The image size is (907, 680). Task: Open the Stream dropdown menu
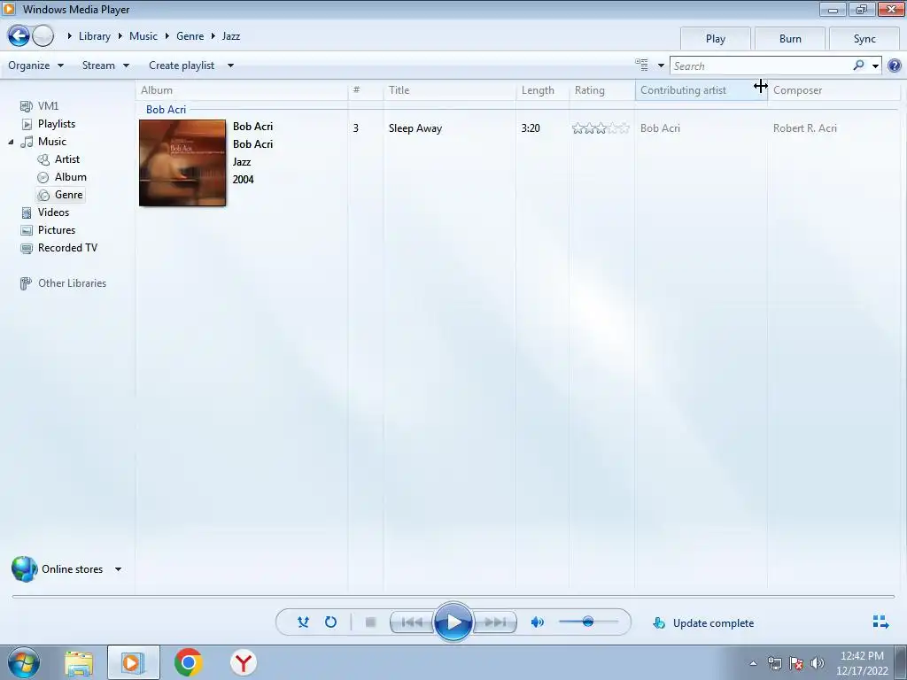(106, 66)
